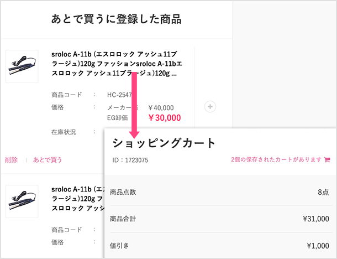Click the 在庫状況 label
Viewport: 337px width, 259px height.
tap(63, 132)
